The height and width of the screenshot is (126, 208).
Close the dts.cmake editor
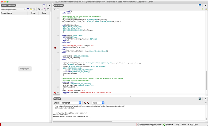pyautogui.click(x=205, y=6)
